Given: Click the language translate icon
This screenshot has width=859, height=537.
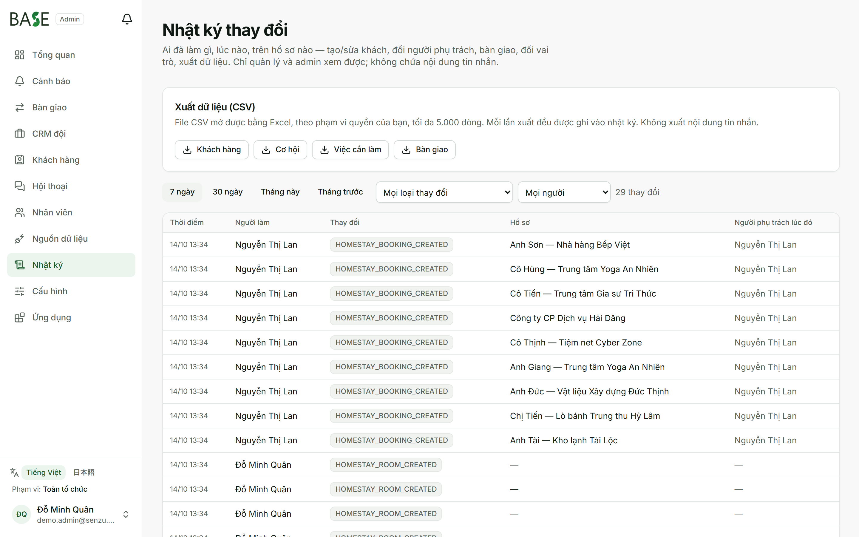Looking at the screenshot, I should (x=14, y=472).
